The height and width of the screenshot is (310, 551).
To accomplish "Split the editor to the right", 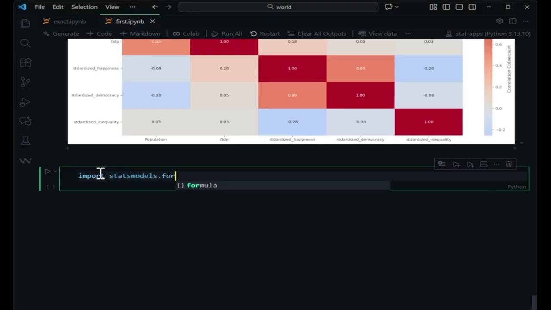I will coord(513,21).
